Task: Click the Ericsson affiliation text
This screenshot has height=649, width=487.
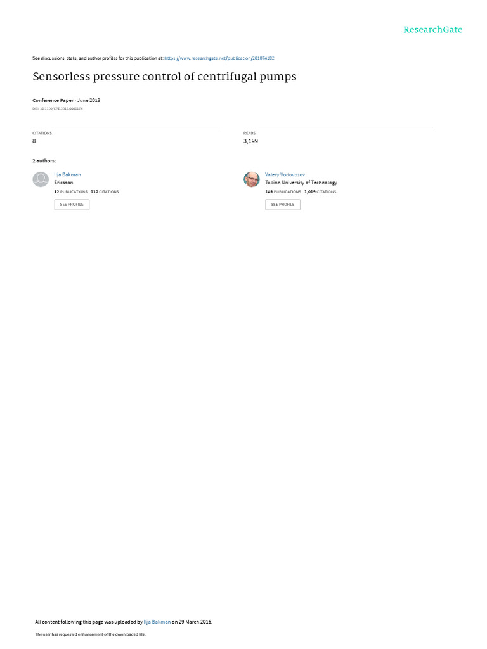Action: [63, 183]
